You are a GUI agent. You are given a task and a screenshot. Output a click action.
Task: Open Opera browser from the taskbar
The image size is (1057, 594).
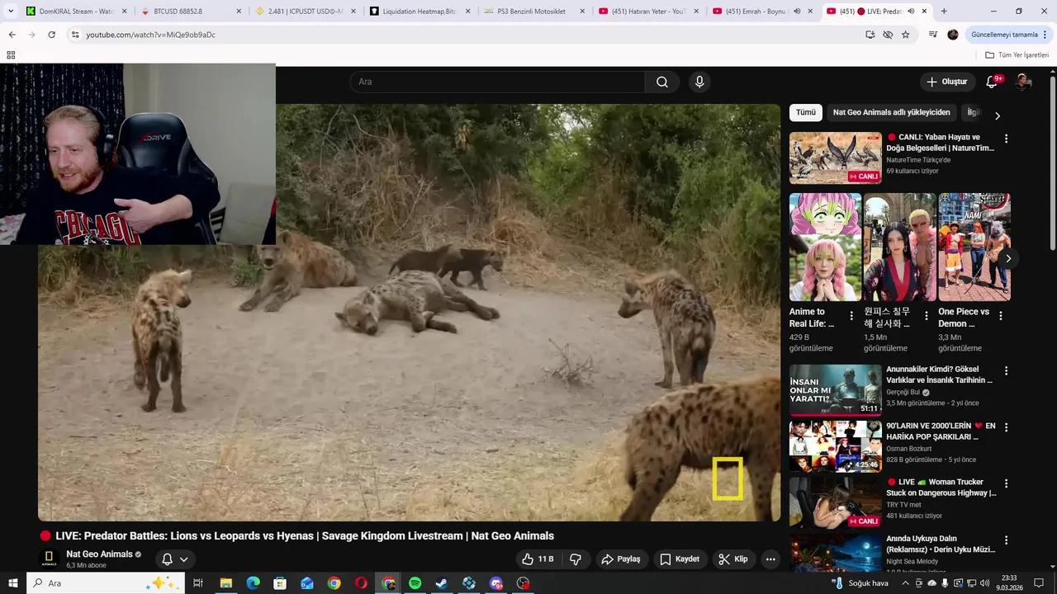(x=361, y=583)
